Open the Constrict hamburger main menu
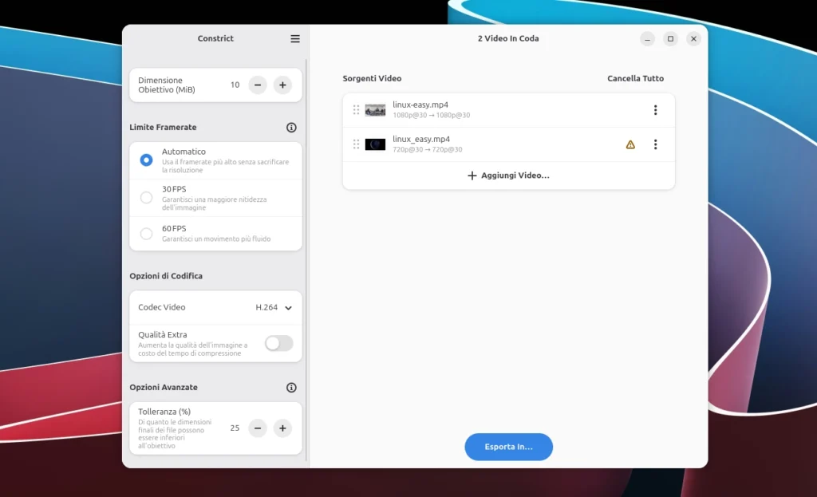 pyautogui.click(x=295, y=39)
